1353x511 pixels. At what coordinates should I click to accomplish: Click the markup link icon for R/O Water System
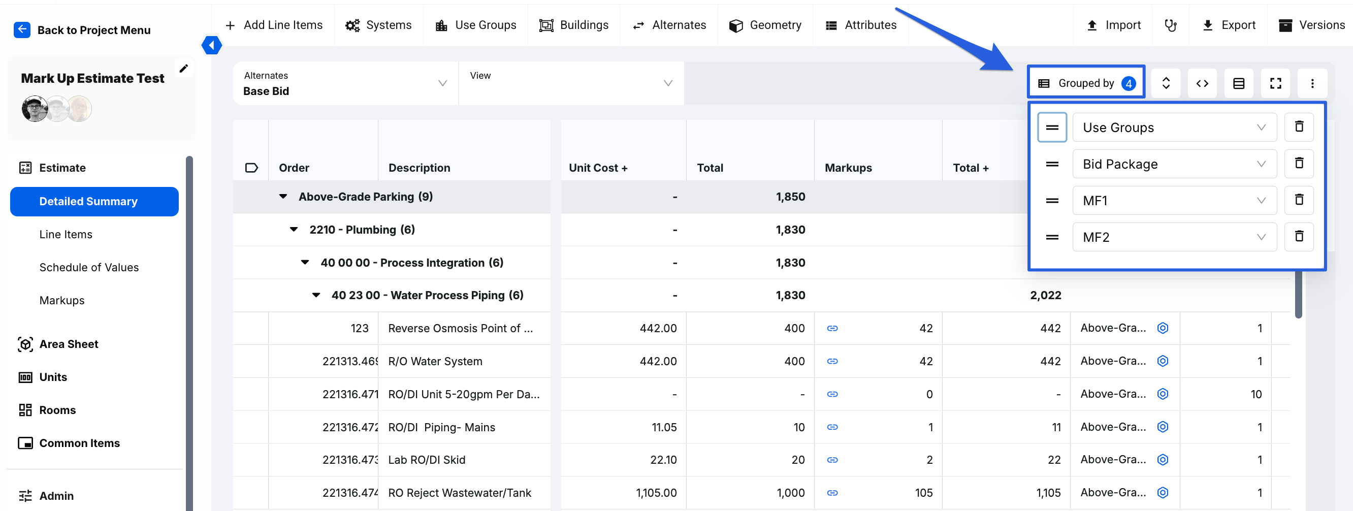pos(832,361)
